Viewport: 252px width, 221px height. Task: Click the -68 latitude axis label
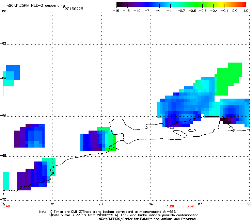tap(3, 155)
